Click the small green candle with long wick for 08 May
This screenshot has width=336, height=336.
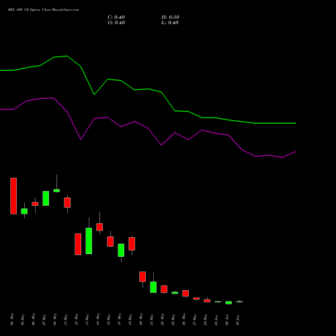(56, 191)
